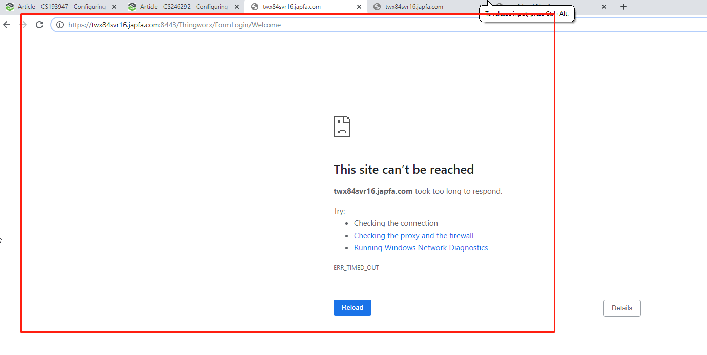Click the green favicon on the CS193947 tab

pos(9,7)
